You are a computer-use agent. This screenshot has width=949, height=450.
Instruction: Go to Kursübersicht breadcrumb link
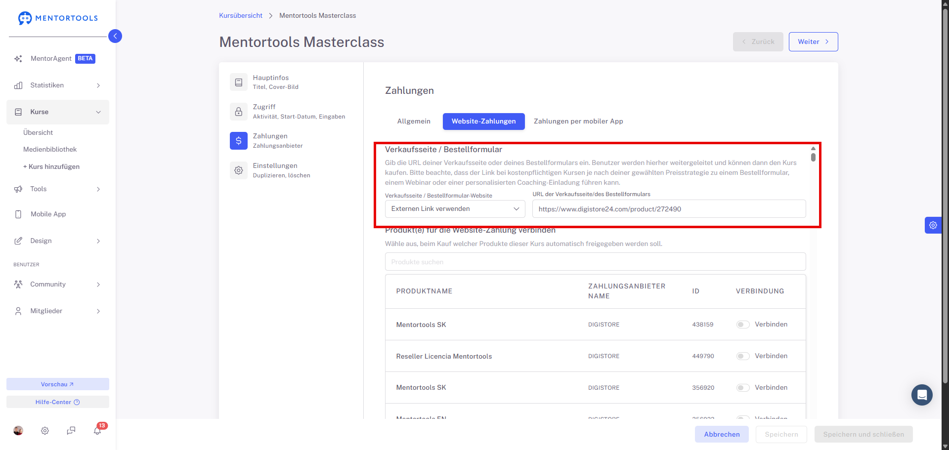241,16
